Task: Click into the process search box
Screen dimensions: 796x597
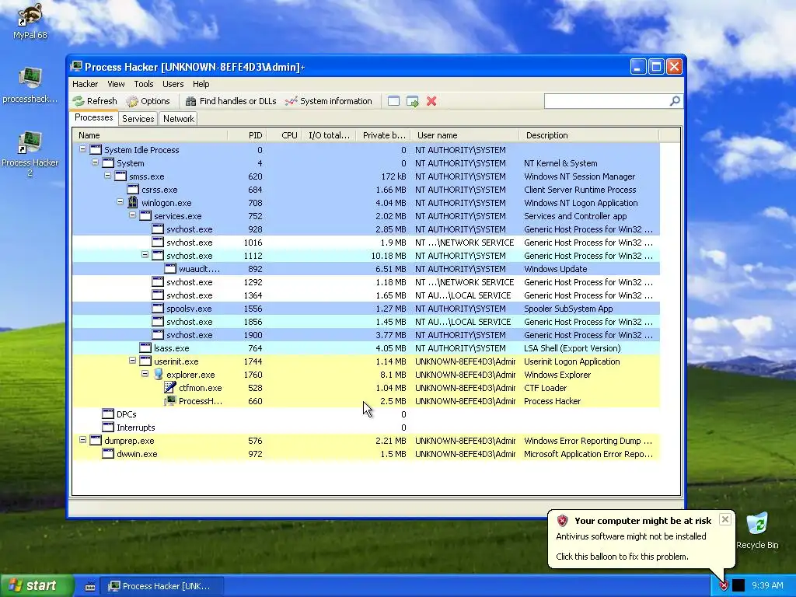Action: pos(606,101)
